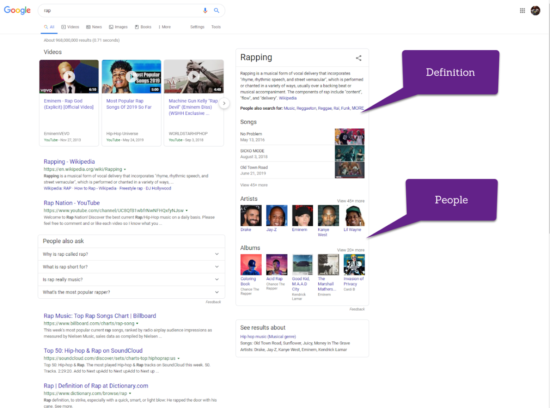Viewport: 550px width, 408px height.
Task: Open the More search options menu
Action: (165, 27)
